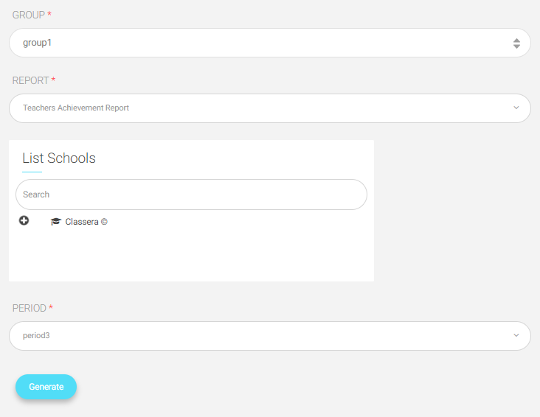Open the Teachers Achievement Report dropdown
The image size is (540, 417).
point(270,108)
